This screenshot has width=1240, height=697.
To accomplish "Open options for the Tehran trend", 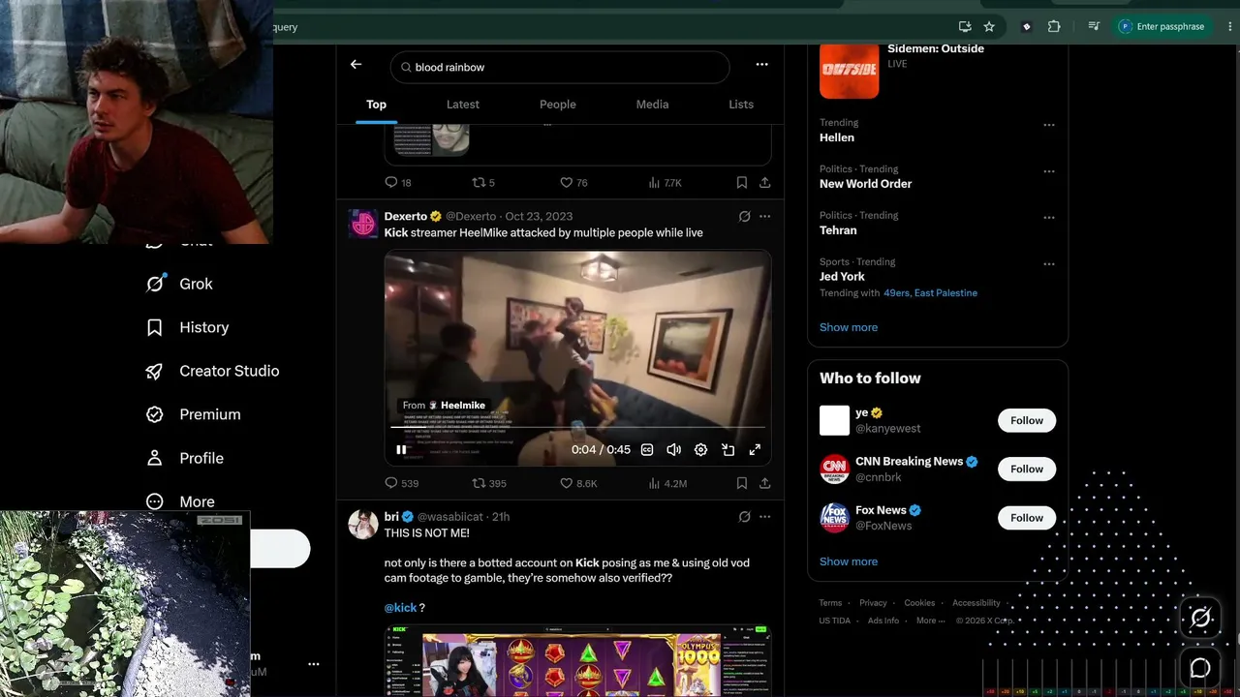I will pos(1048,218).
